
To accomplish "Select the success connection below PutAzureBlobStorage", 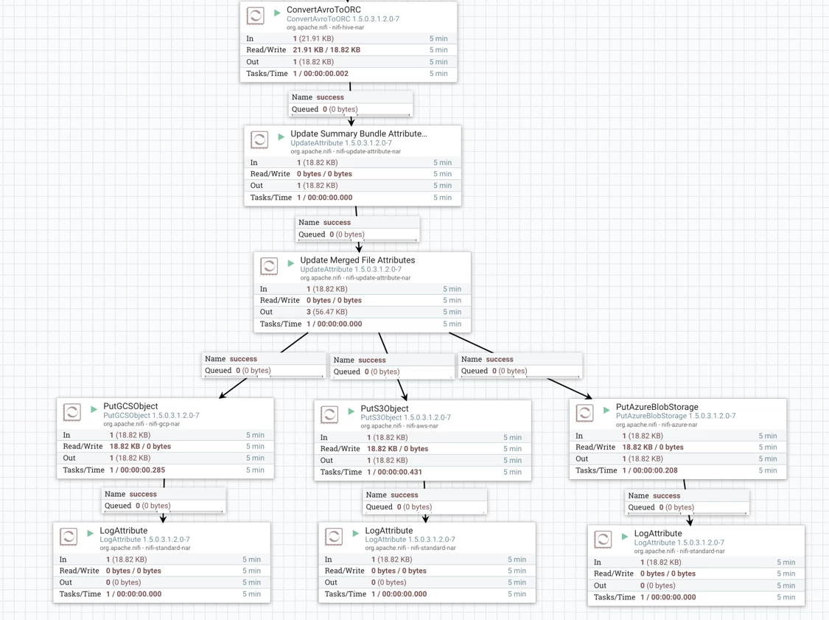I will click(x=687, y=501).
